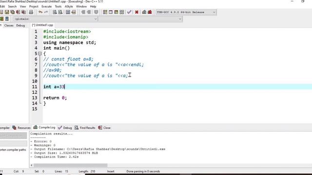Viewport: 312px width, 175px height.
Task: Collapse the code fold at line 5
Action: tap(40, 53)
